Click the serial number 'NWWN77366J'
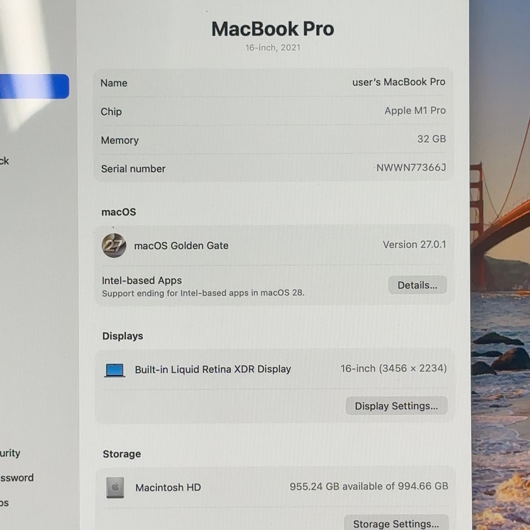530x530 pixels. click(x=411, y=167)
